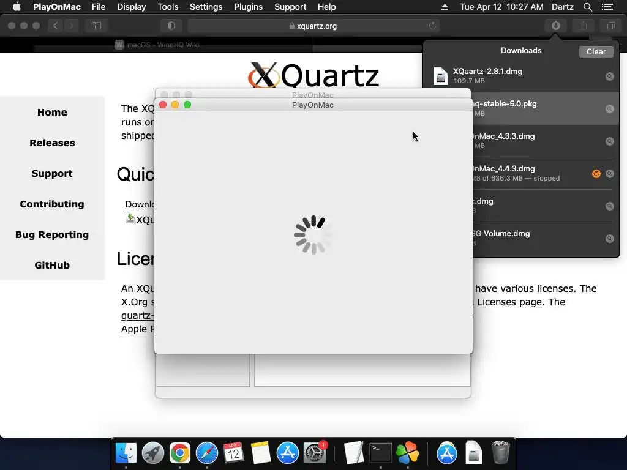This screenshot has width=627, height=470.
Task: Reveal the 4.4.3.dmg download in Finder
Action: [609, 173]
